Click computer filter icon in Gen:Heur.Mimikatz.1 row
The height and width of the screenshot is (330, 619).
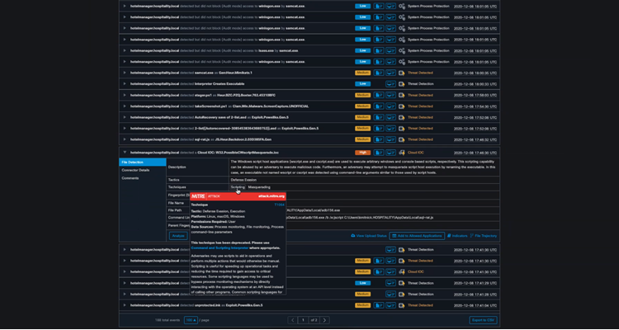[391, 73]
